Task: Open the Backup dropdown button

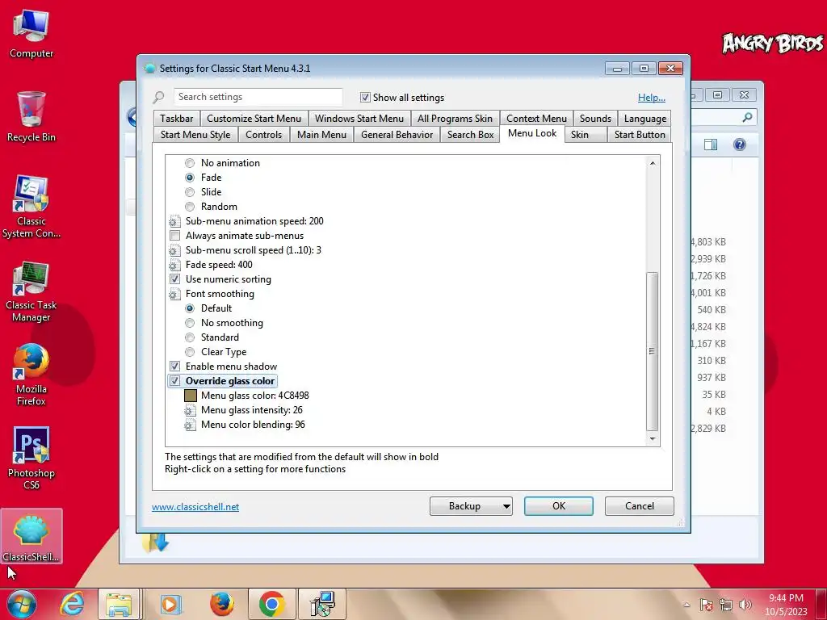Action: tap(471, 506)
